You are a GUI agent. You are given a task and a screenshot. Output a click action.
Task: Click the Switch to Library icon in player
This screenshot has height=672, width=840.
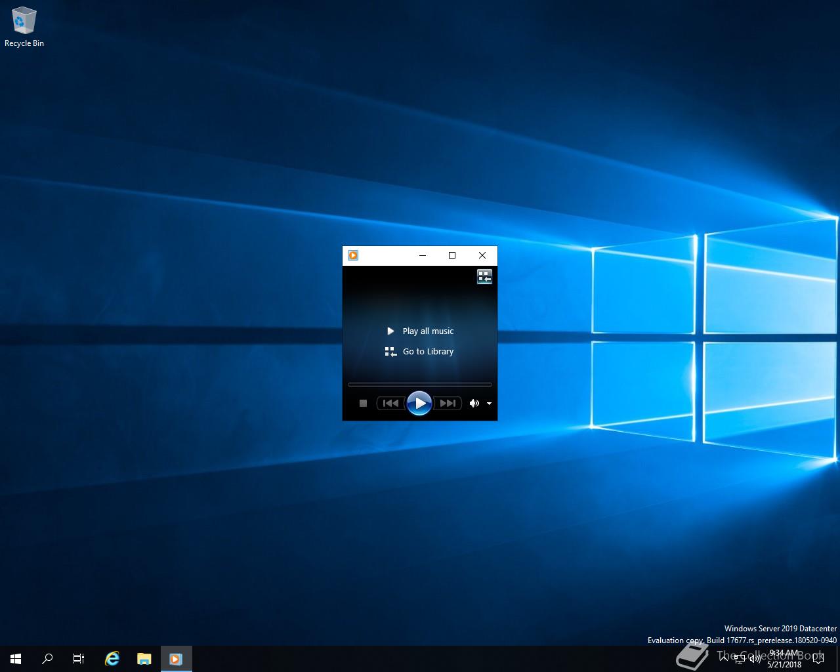(484, 277)
